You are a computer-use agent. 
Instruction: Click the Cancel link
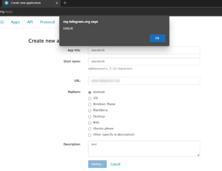[115, 164]
